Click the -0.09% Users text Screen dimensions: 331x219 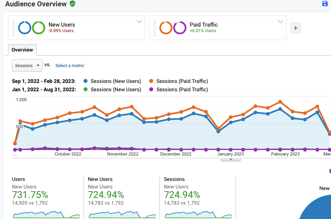[61, 31]
